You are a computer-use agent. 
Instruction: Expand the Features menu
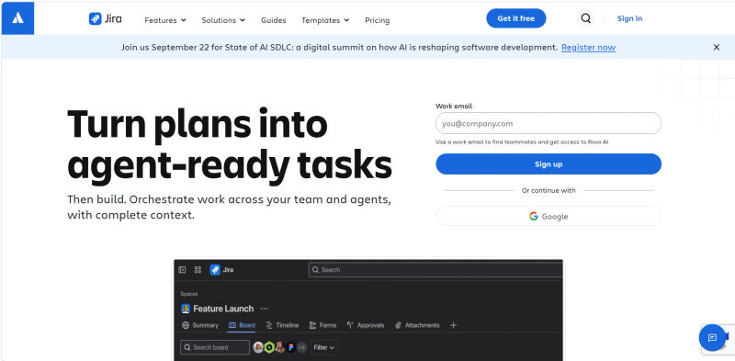click(165, 20)
